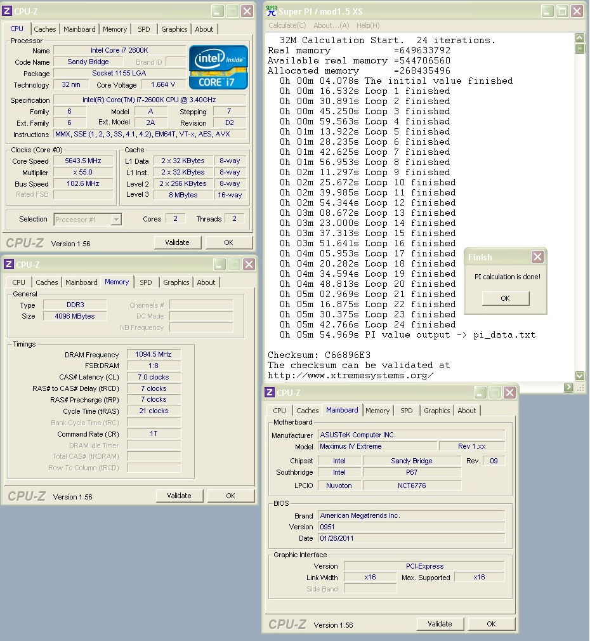This screenshot has height=641, width=590.
Task: Click Command Rate value 1T
Action: [154, 433]
